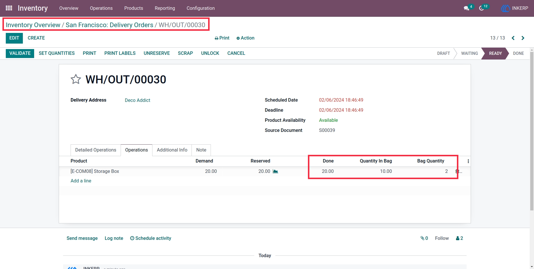
Task: Open the Additional Info tab
Action: coord(172,150)
